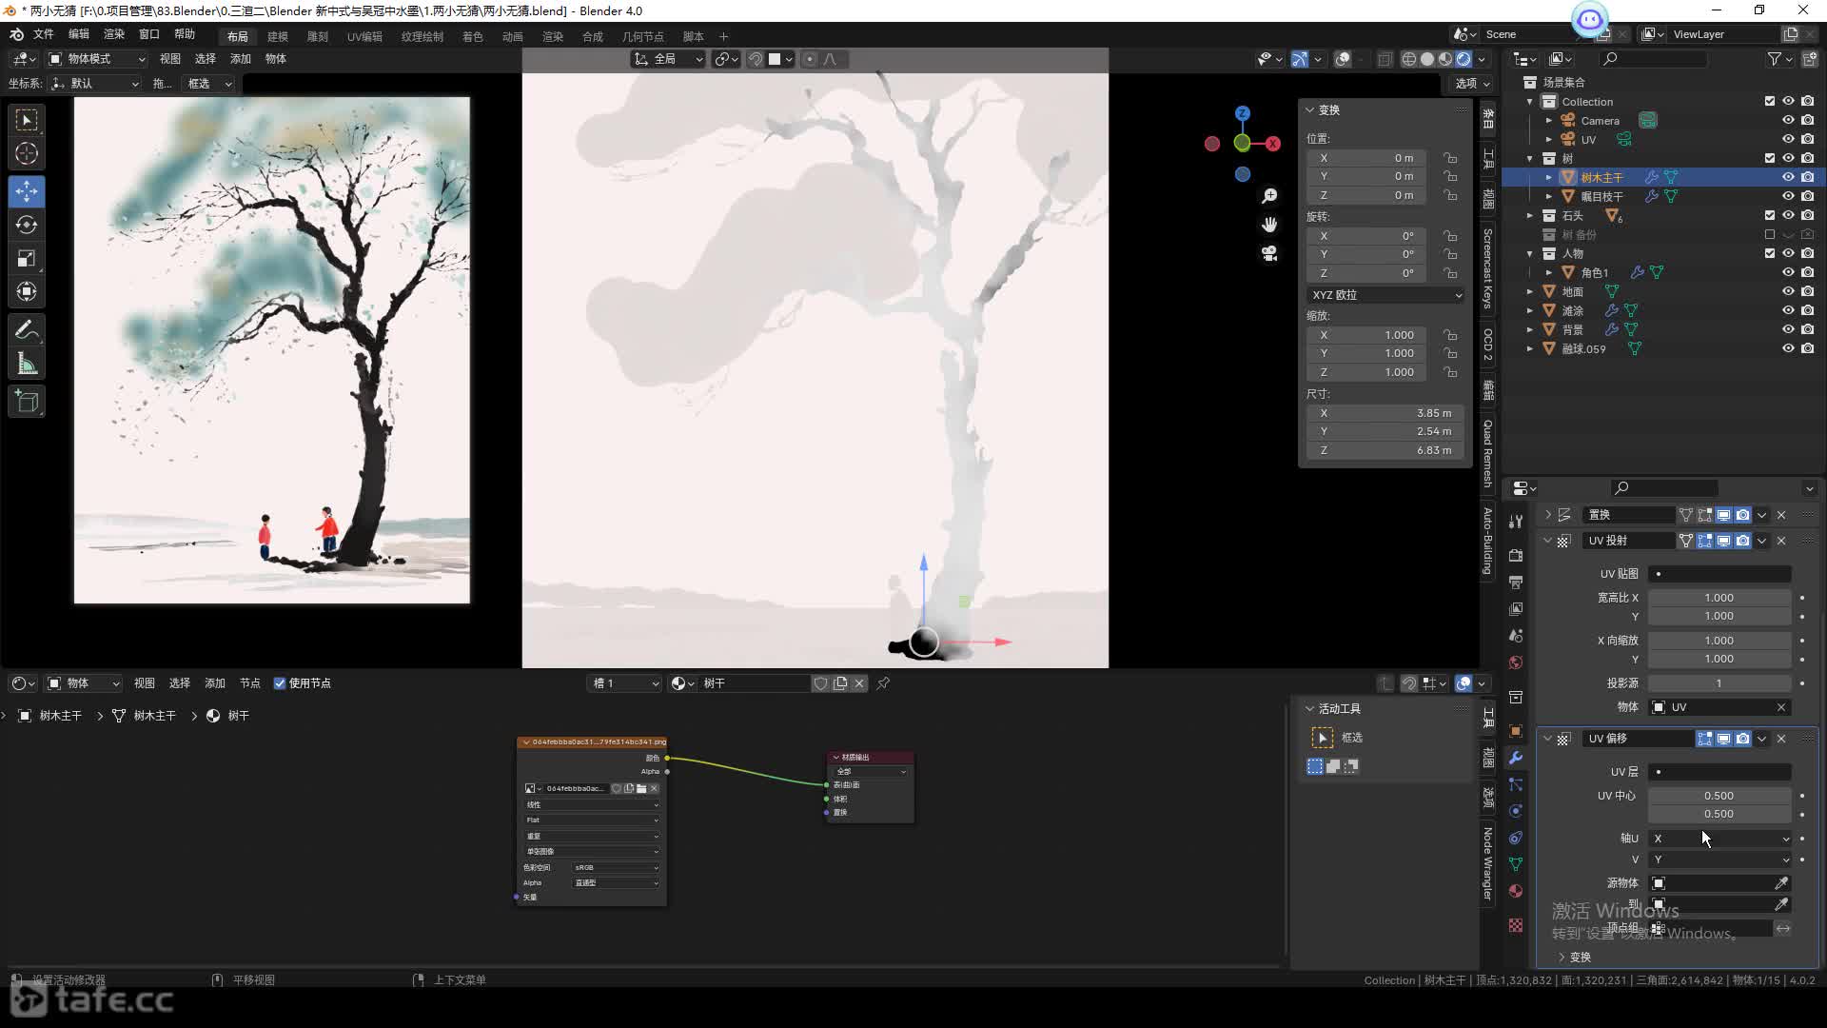Enable the 树 备份 collection checkbox
Viewport: 1827px width, 1028px height.
tap(1770, 234)
